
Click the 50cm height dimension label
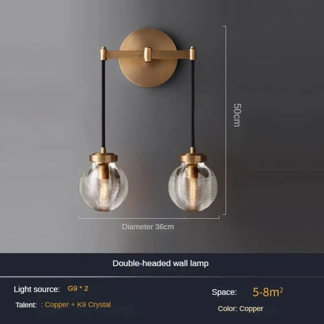pos(237,115)
